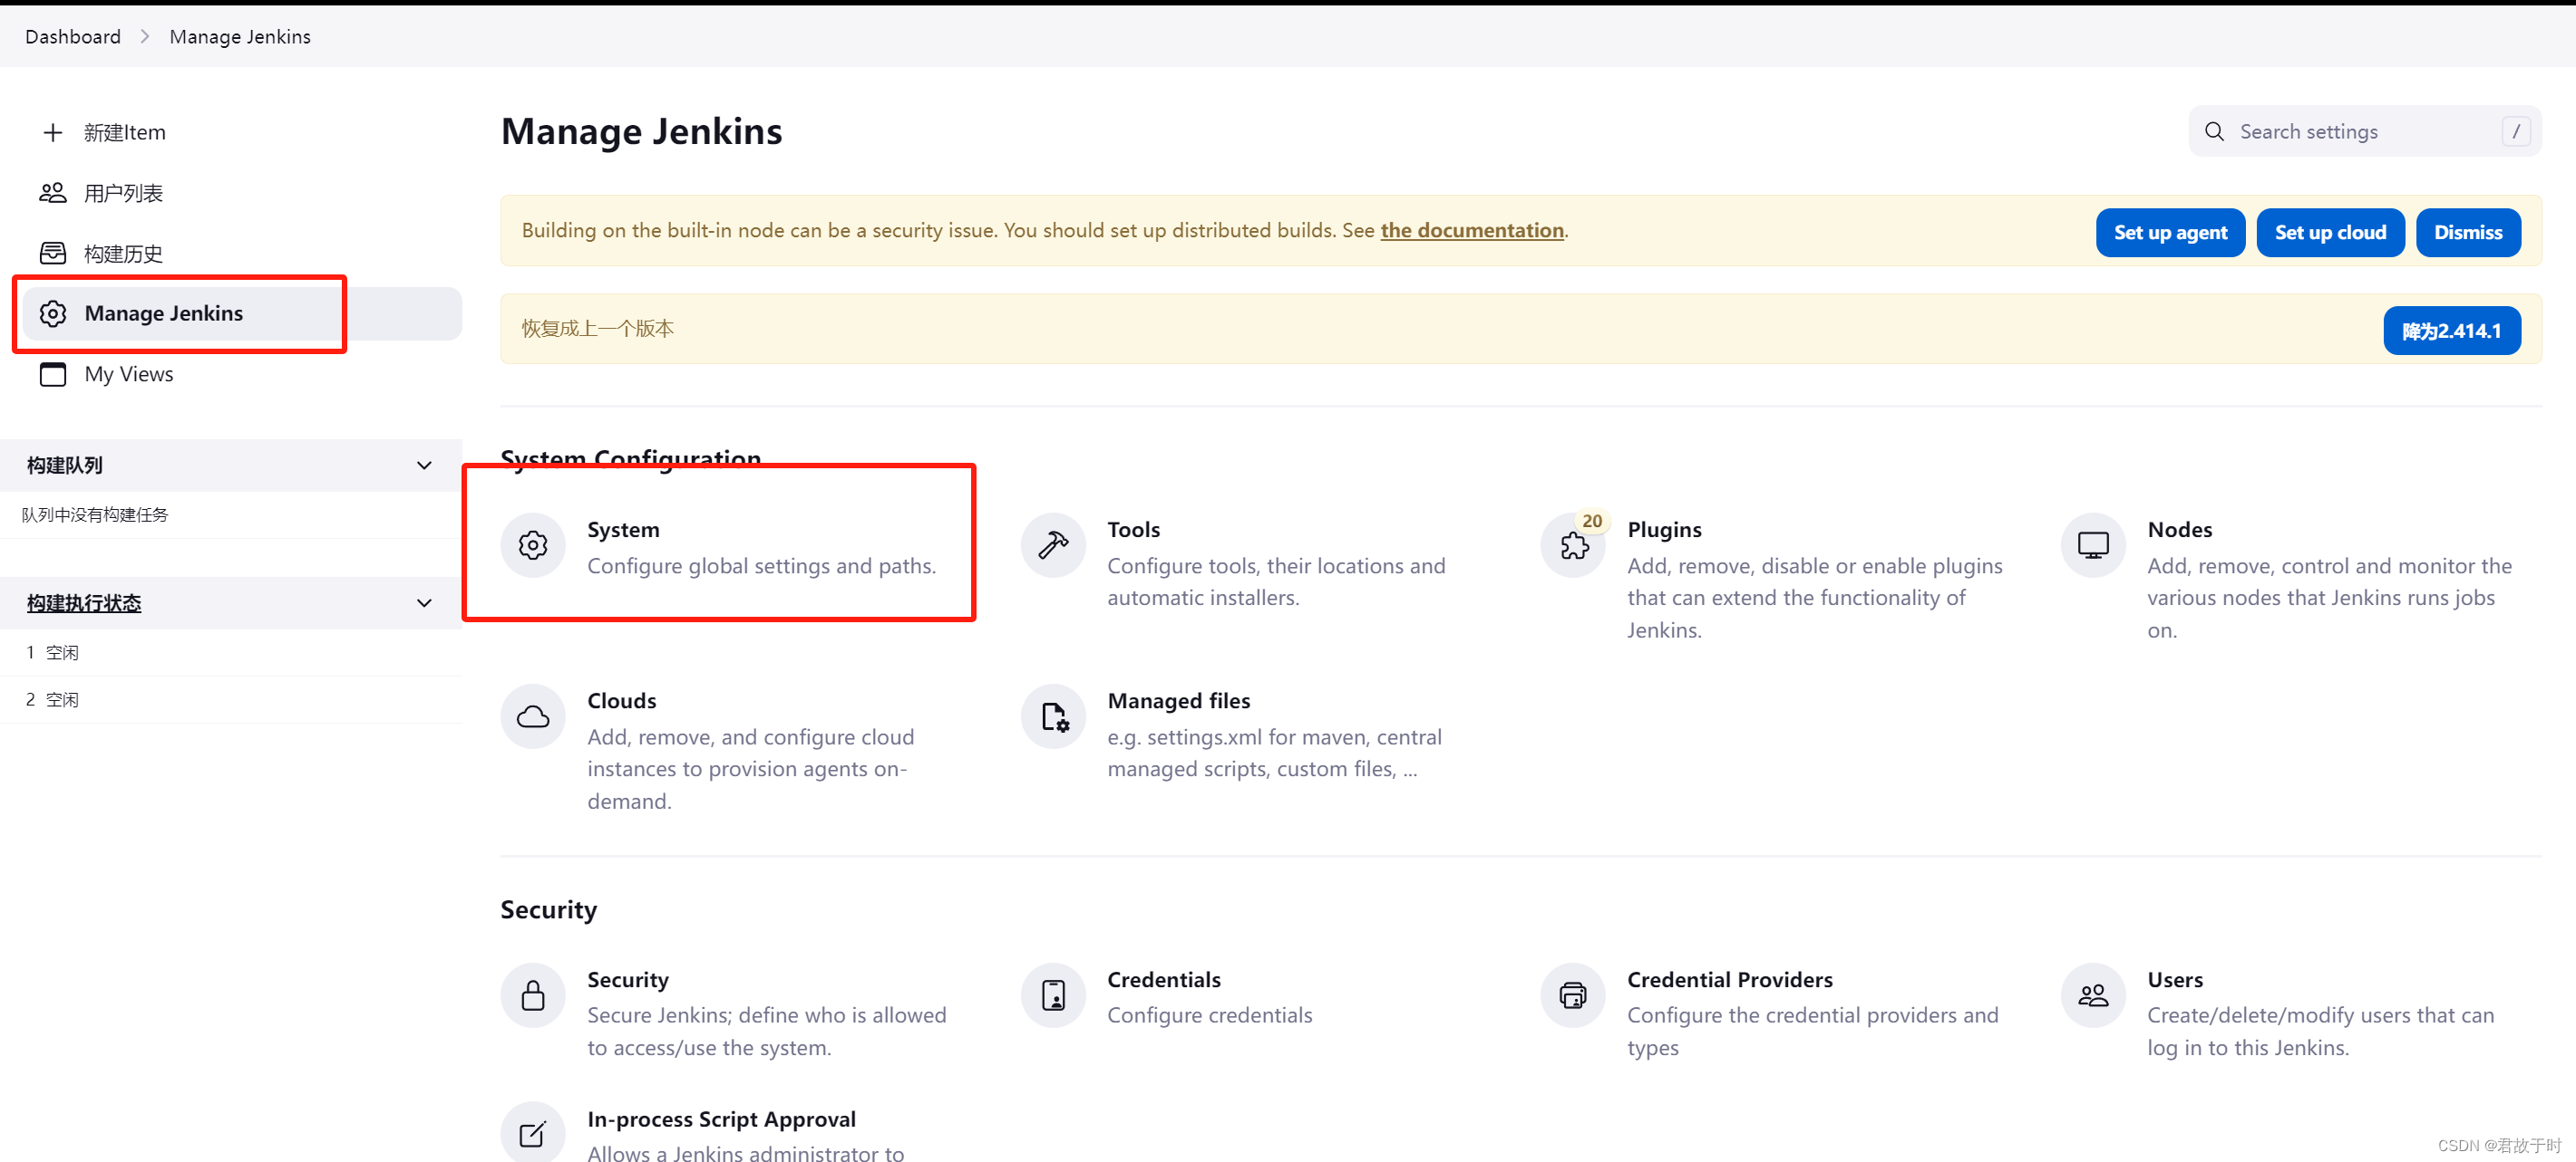Open the Credentials title
The width and height of the screenshot is (2576, 1162).
pyautogui.click(x=1164, y=979)
